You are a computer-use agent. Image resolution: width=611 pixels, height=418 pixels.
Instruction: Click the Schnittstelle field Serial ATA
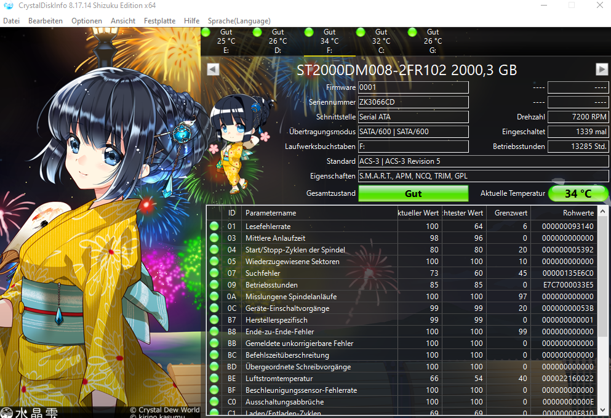click(x=413, y=117)
